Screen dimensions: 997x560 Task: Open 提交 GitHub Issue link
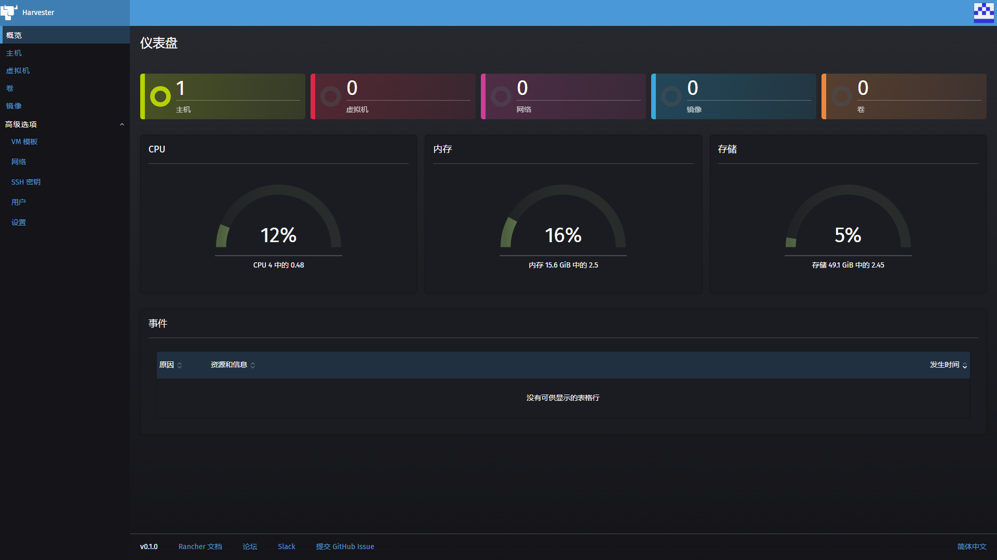(345, 547)
